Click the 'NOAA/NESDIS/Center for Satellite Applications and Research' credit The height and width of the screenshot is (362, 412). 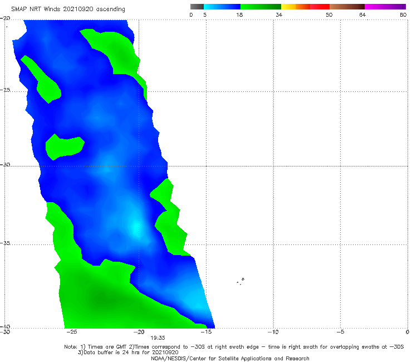(x=230, y=359)
